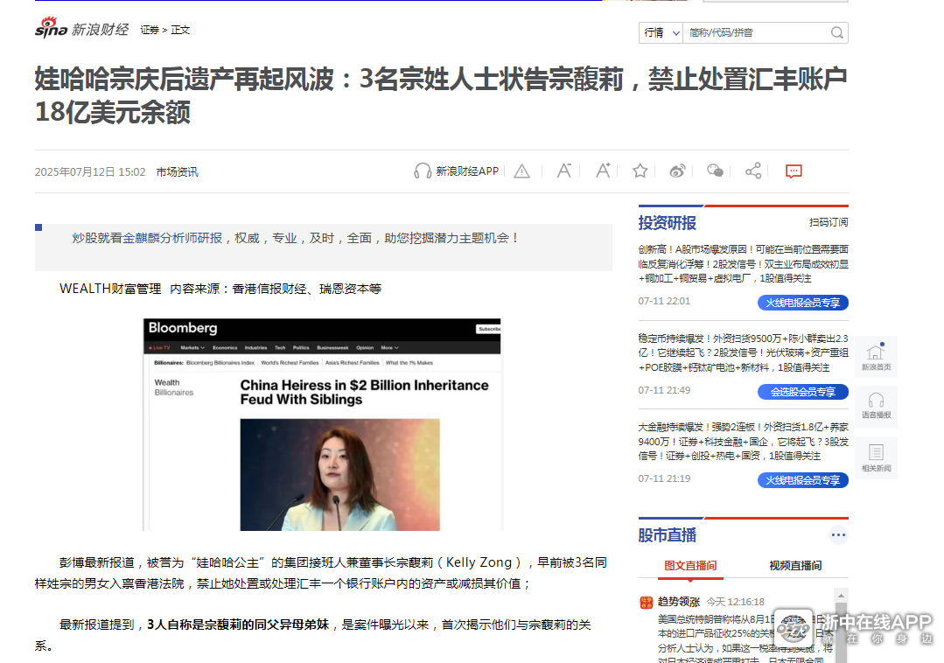Open the Sina Finance logo homepage
The width and height of the screenshot is (944, 663).
coord(82,28)
